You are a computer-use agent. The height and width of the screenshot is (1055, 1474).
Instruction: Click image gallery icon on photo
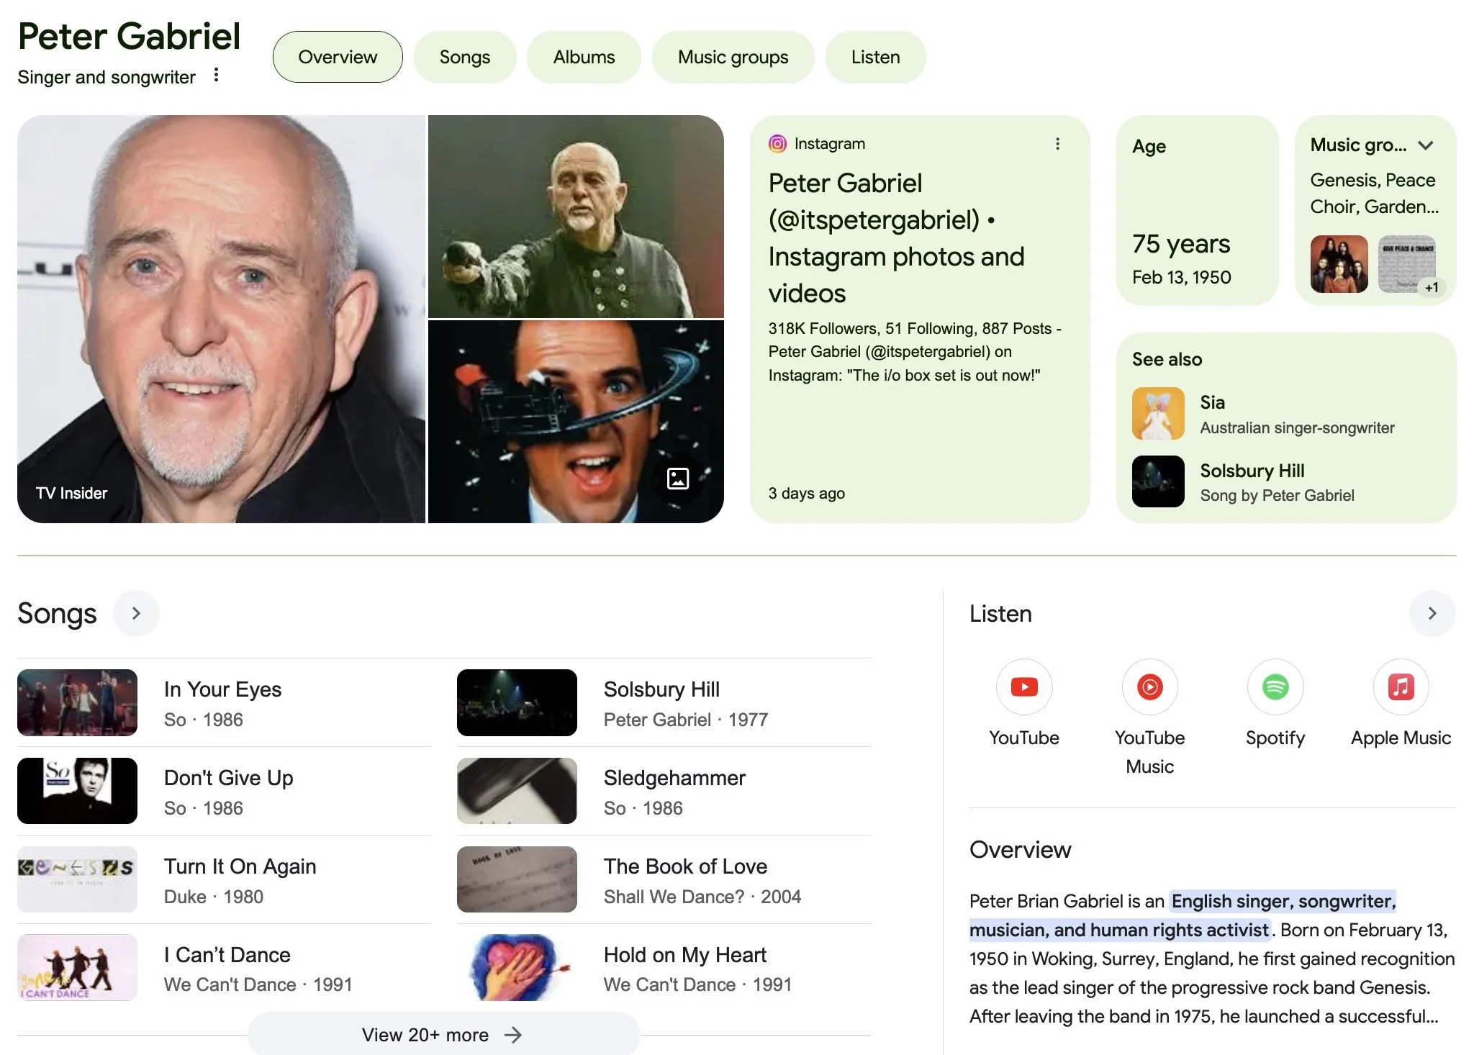(678, 479)
